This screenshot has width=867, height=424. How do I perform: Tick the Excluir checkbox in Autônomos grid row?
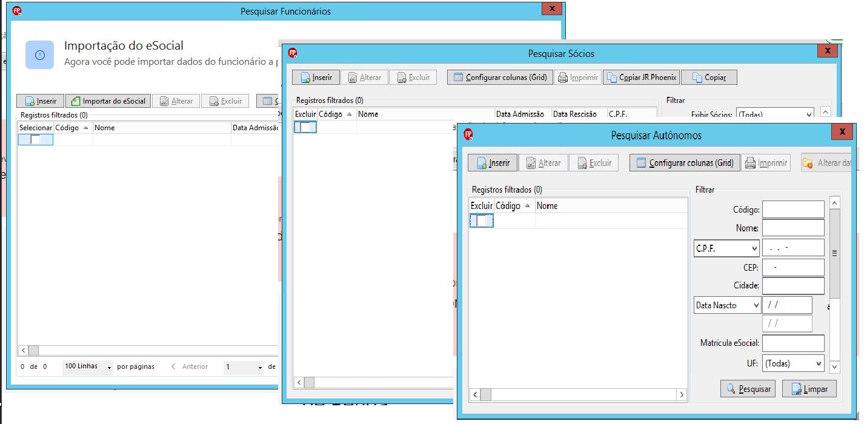(x=482, y=222)
